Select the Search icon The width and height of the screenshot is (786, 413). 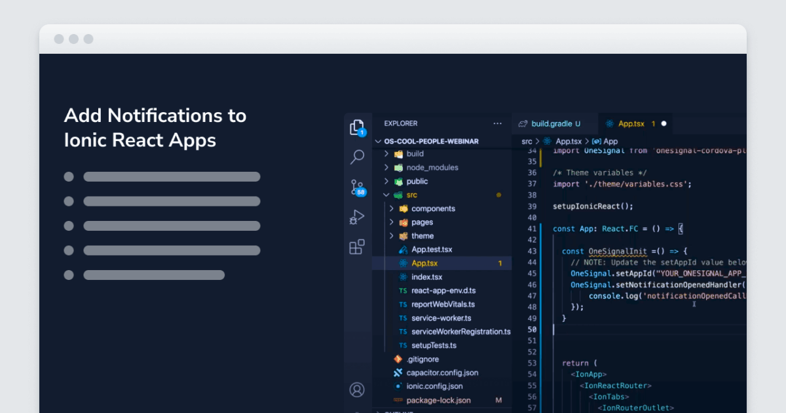pos(358,157)
